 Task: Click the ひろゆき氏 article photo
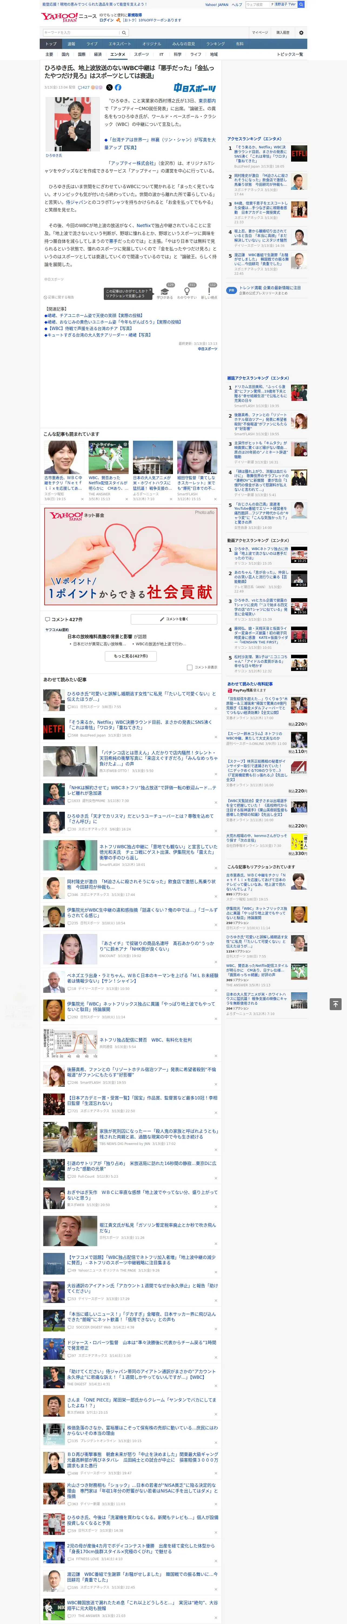73,124
